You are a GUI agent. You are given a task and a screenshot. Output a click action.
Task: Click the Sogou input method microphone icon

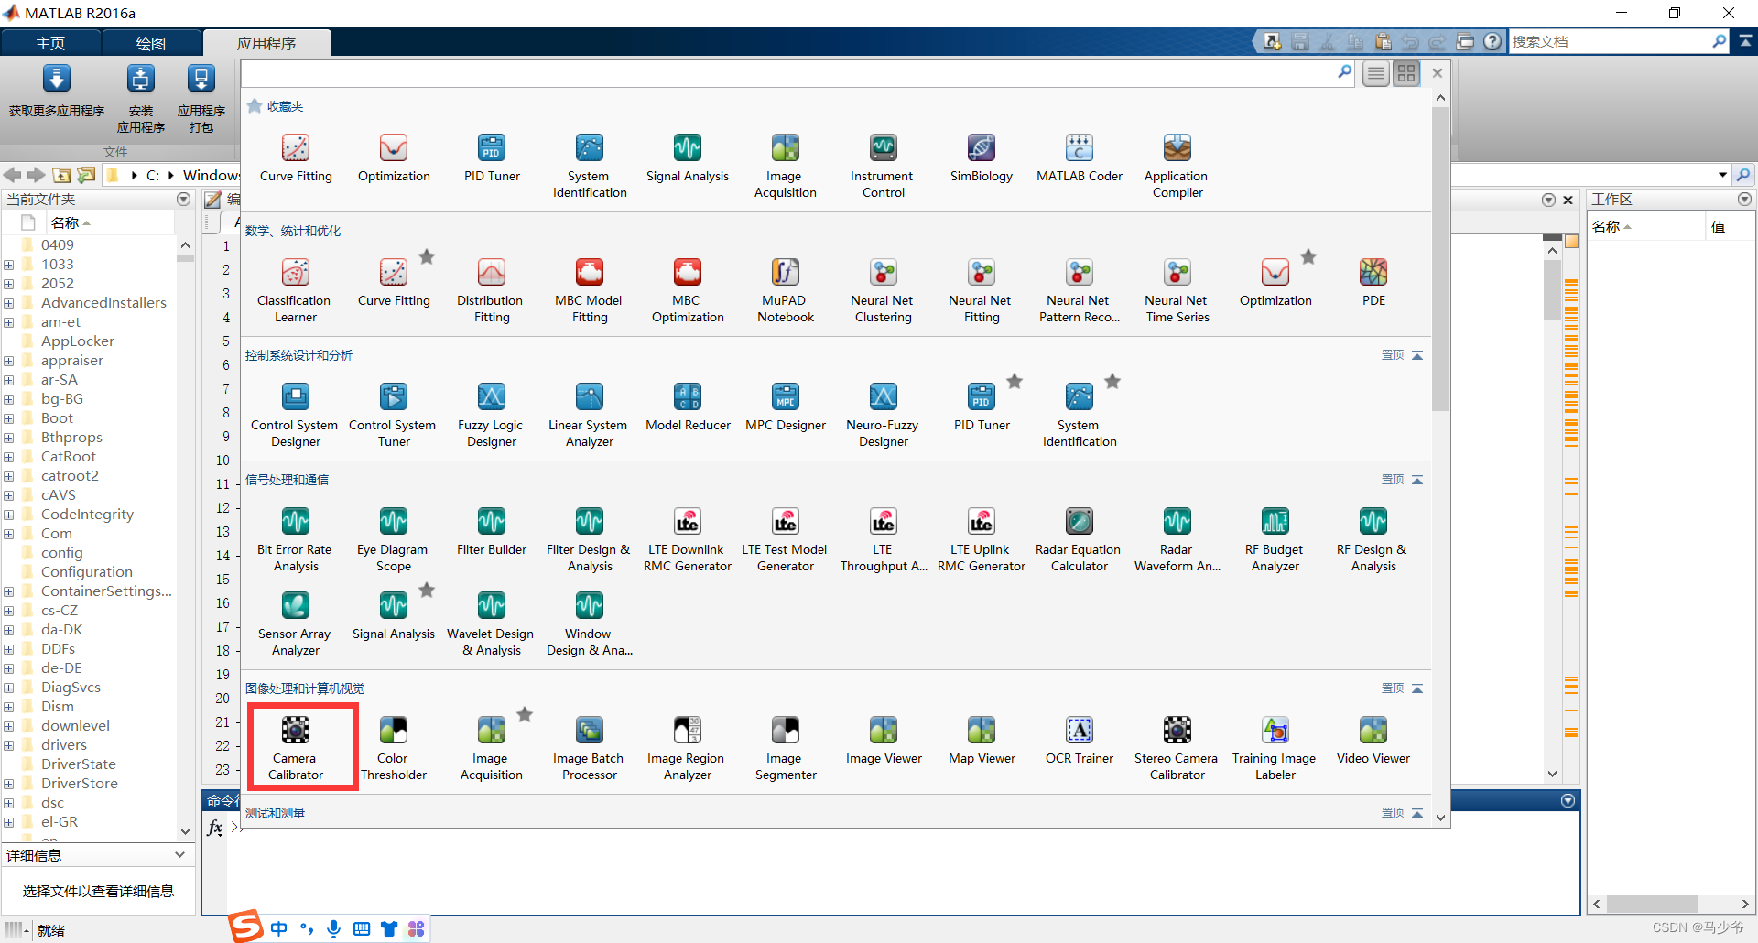(x=334, y=928)
